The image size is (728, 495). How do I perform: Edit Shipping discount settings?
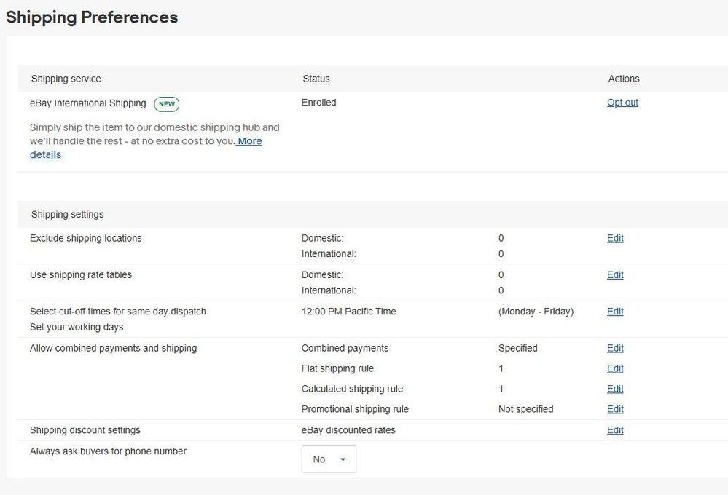[615, 430]
